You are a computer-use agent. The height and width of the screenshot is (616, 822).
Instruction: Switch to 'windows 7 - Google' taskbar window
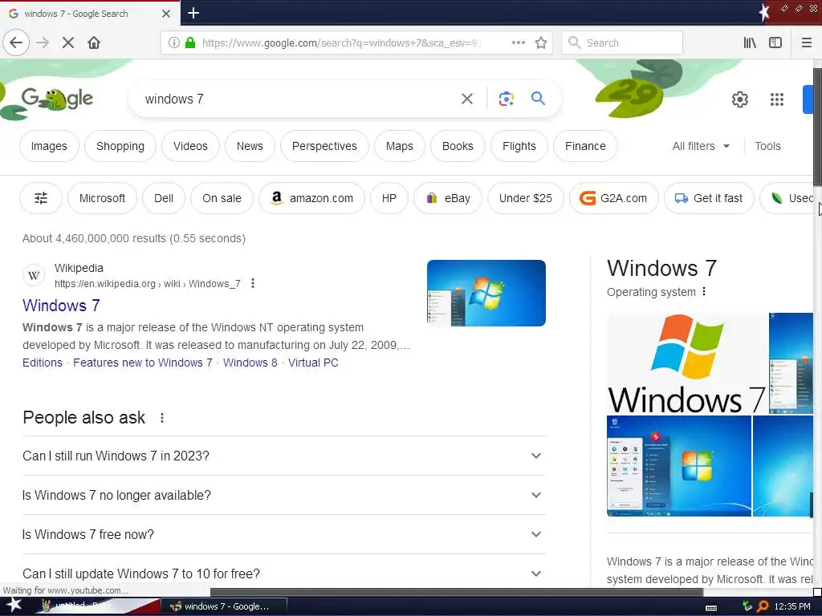point(223,606)
